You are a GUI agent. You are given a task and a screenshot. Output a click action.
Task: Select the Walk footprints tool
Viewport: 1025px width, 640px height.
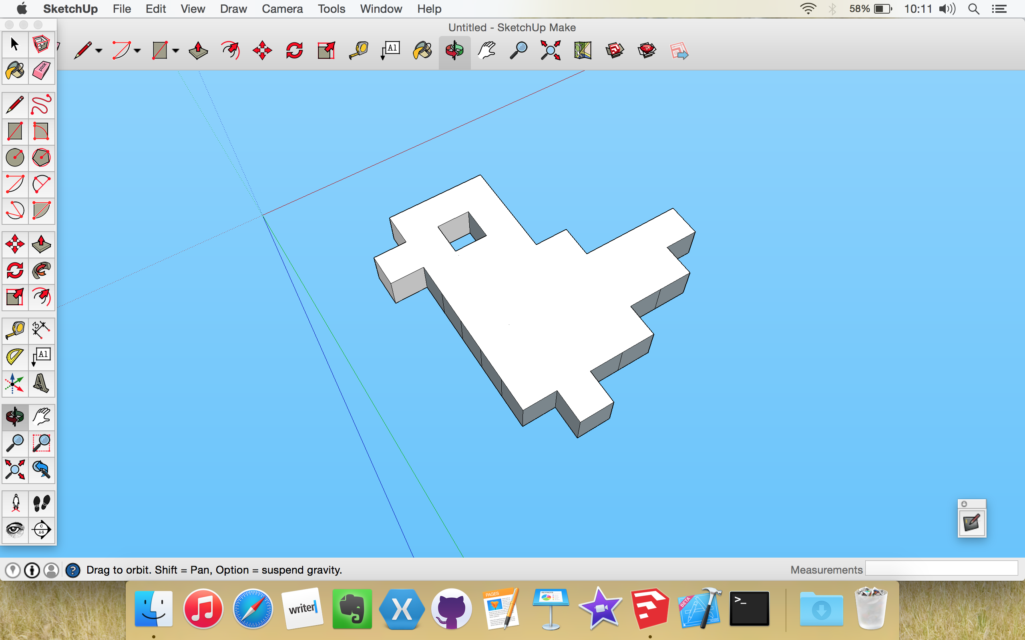coord(41,503)
